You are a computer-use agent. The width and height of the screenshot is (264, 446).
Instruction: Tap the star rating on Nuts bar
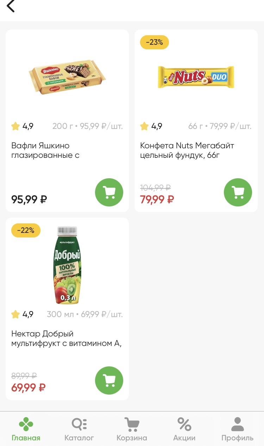pyautogui.click(x=151, y=126)
